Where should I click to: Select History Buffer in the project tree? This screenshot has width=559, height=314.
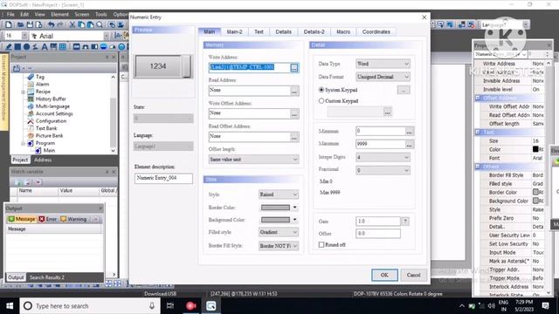(51, 99)
